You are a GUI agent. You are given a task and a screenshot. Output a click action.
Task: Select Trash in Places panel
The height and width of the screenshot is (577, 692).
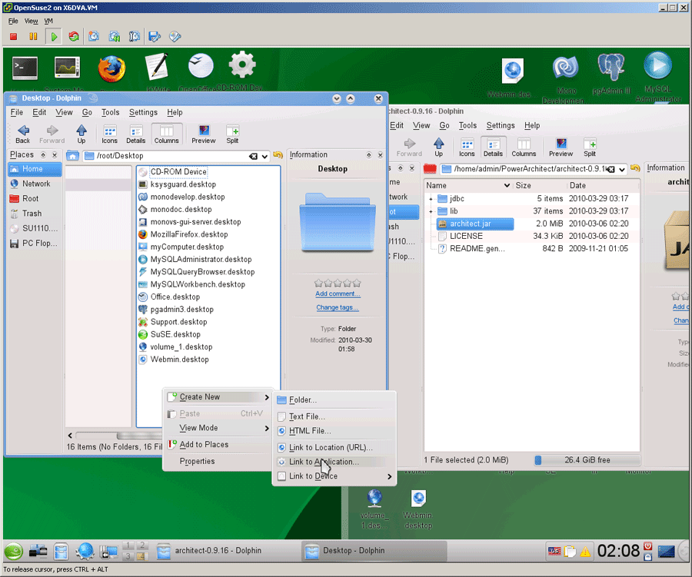pos(35,214)
